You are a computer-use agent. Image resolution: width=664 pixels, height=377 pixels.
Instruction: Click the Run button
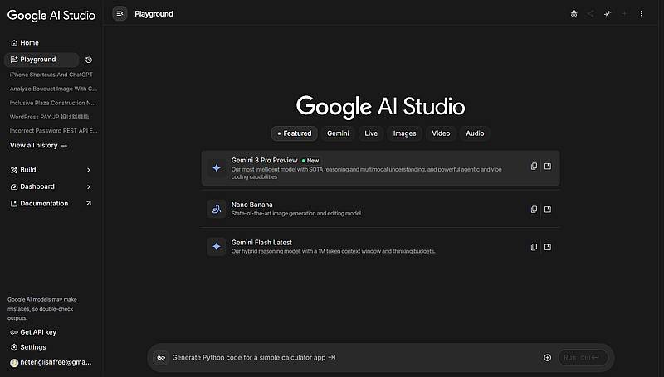coord(583,358)
